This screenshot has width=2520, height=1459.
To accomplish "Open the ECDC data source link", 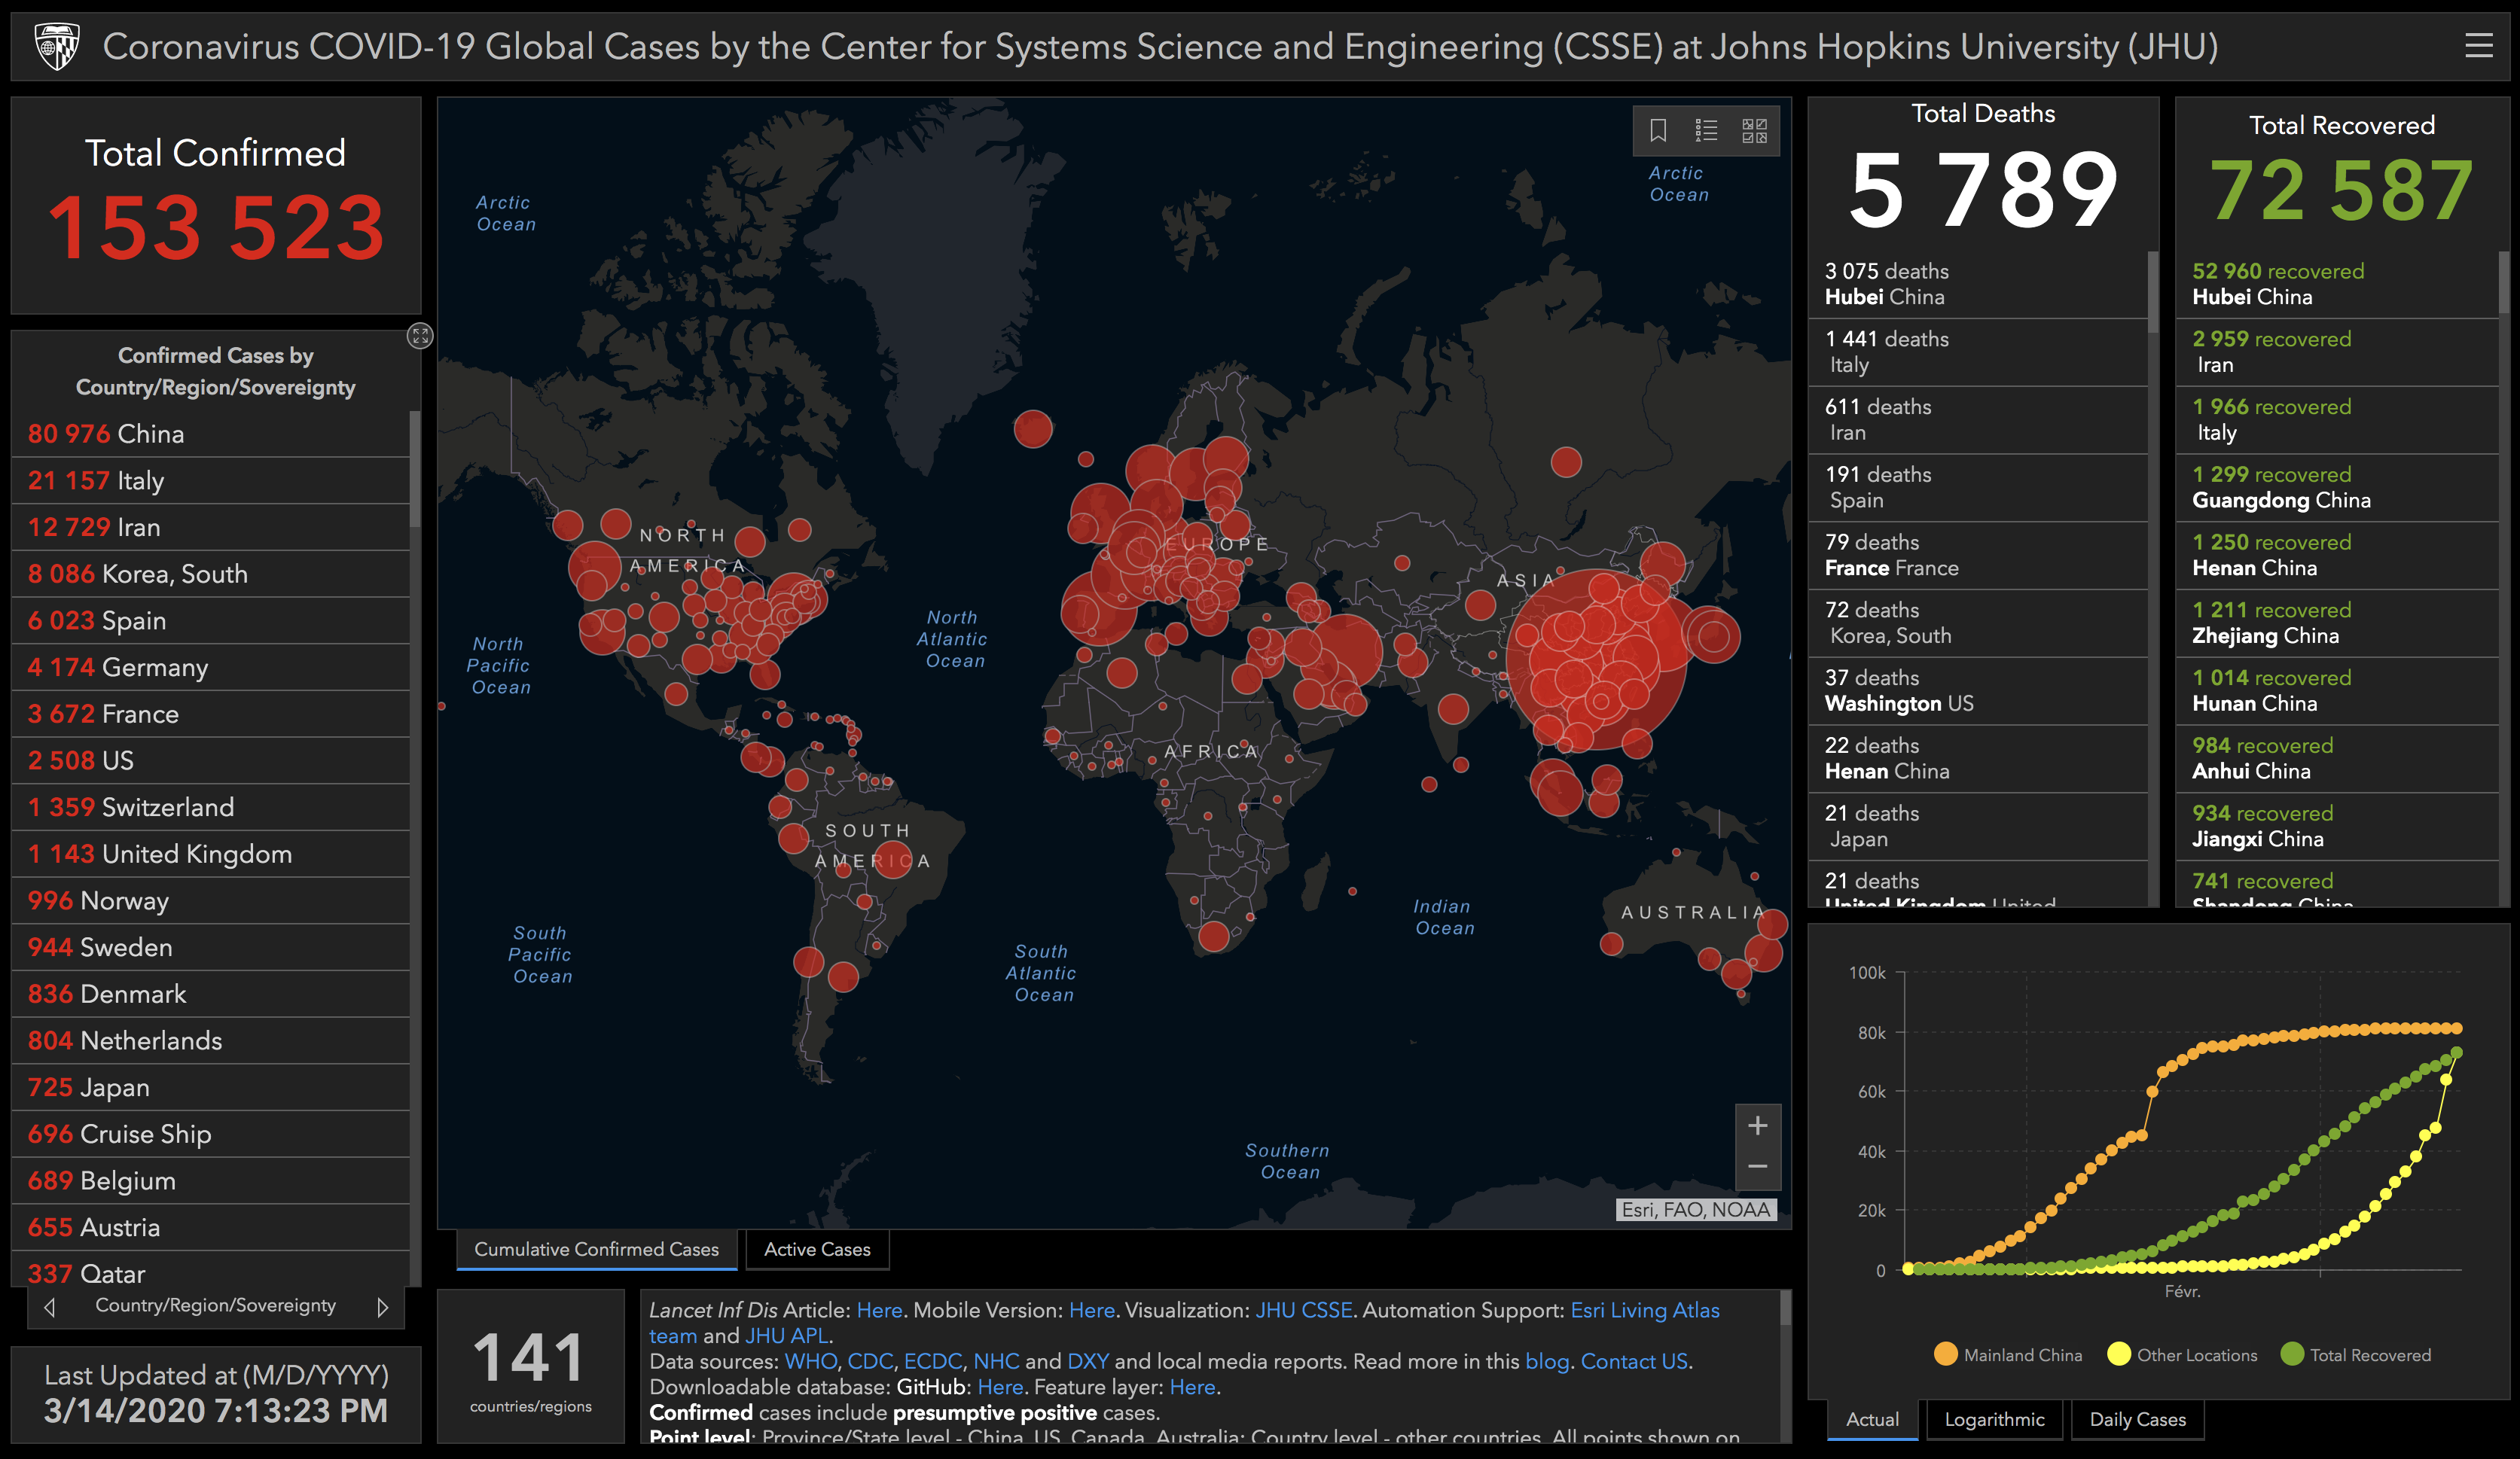I will 933,1362.
